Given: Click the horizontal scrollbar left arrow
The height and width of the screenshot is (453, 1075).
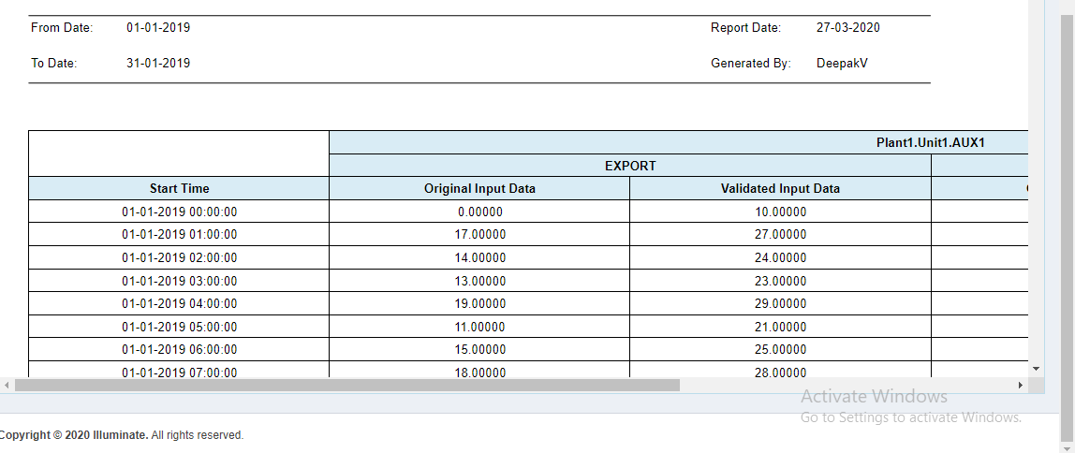Looking at the screenshot, I should pos(7,385).
